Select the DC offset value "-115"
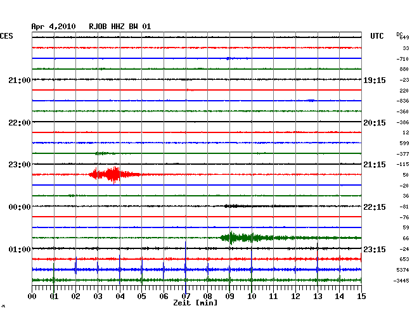Image resolution: width=412 pixels, height=313 pixels. click(402, 164)
